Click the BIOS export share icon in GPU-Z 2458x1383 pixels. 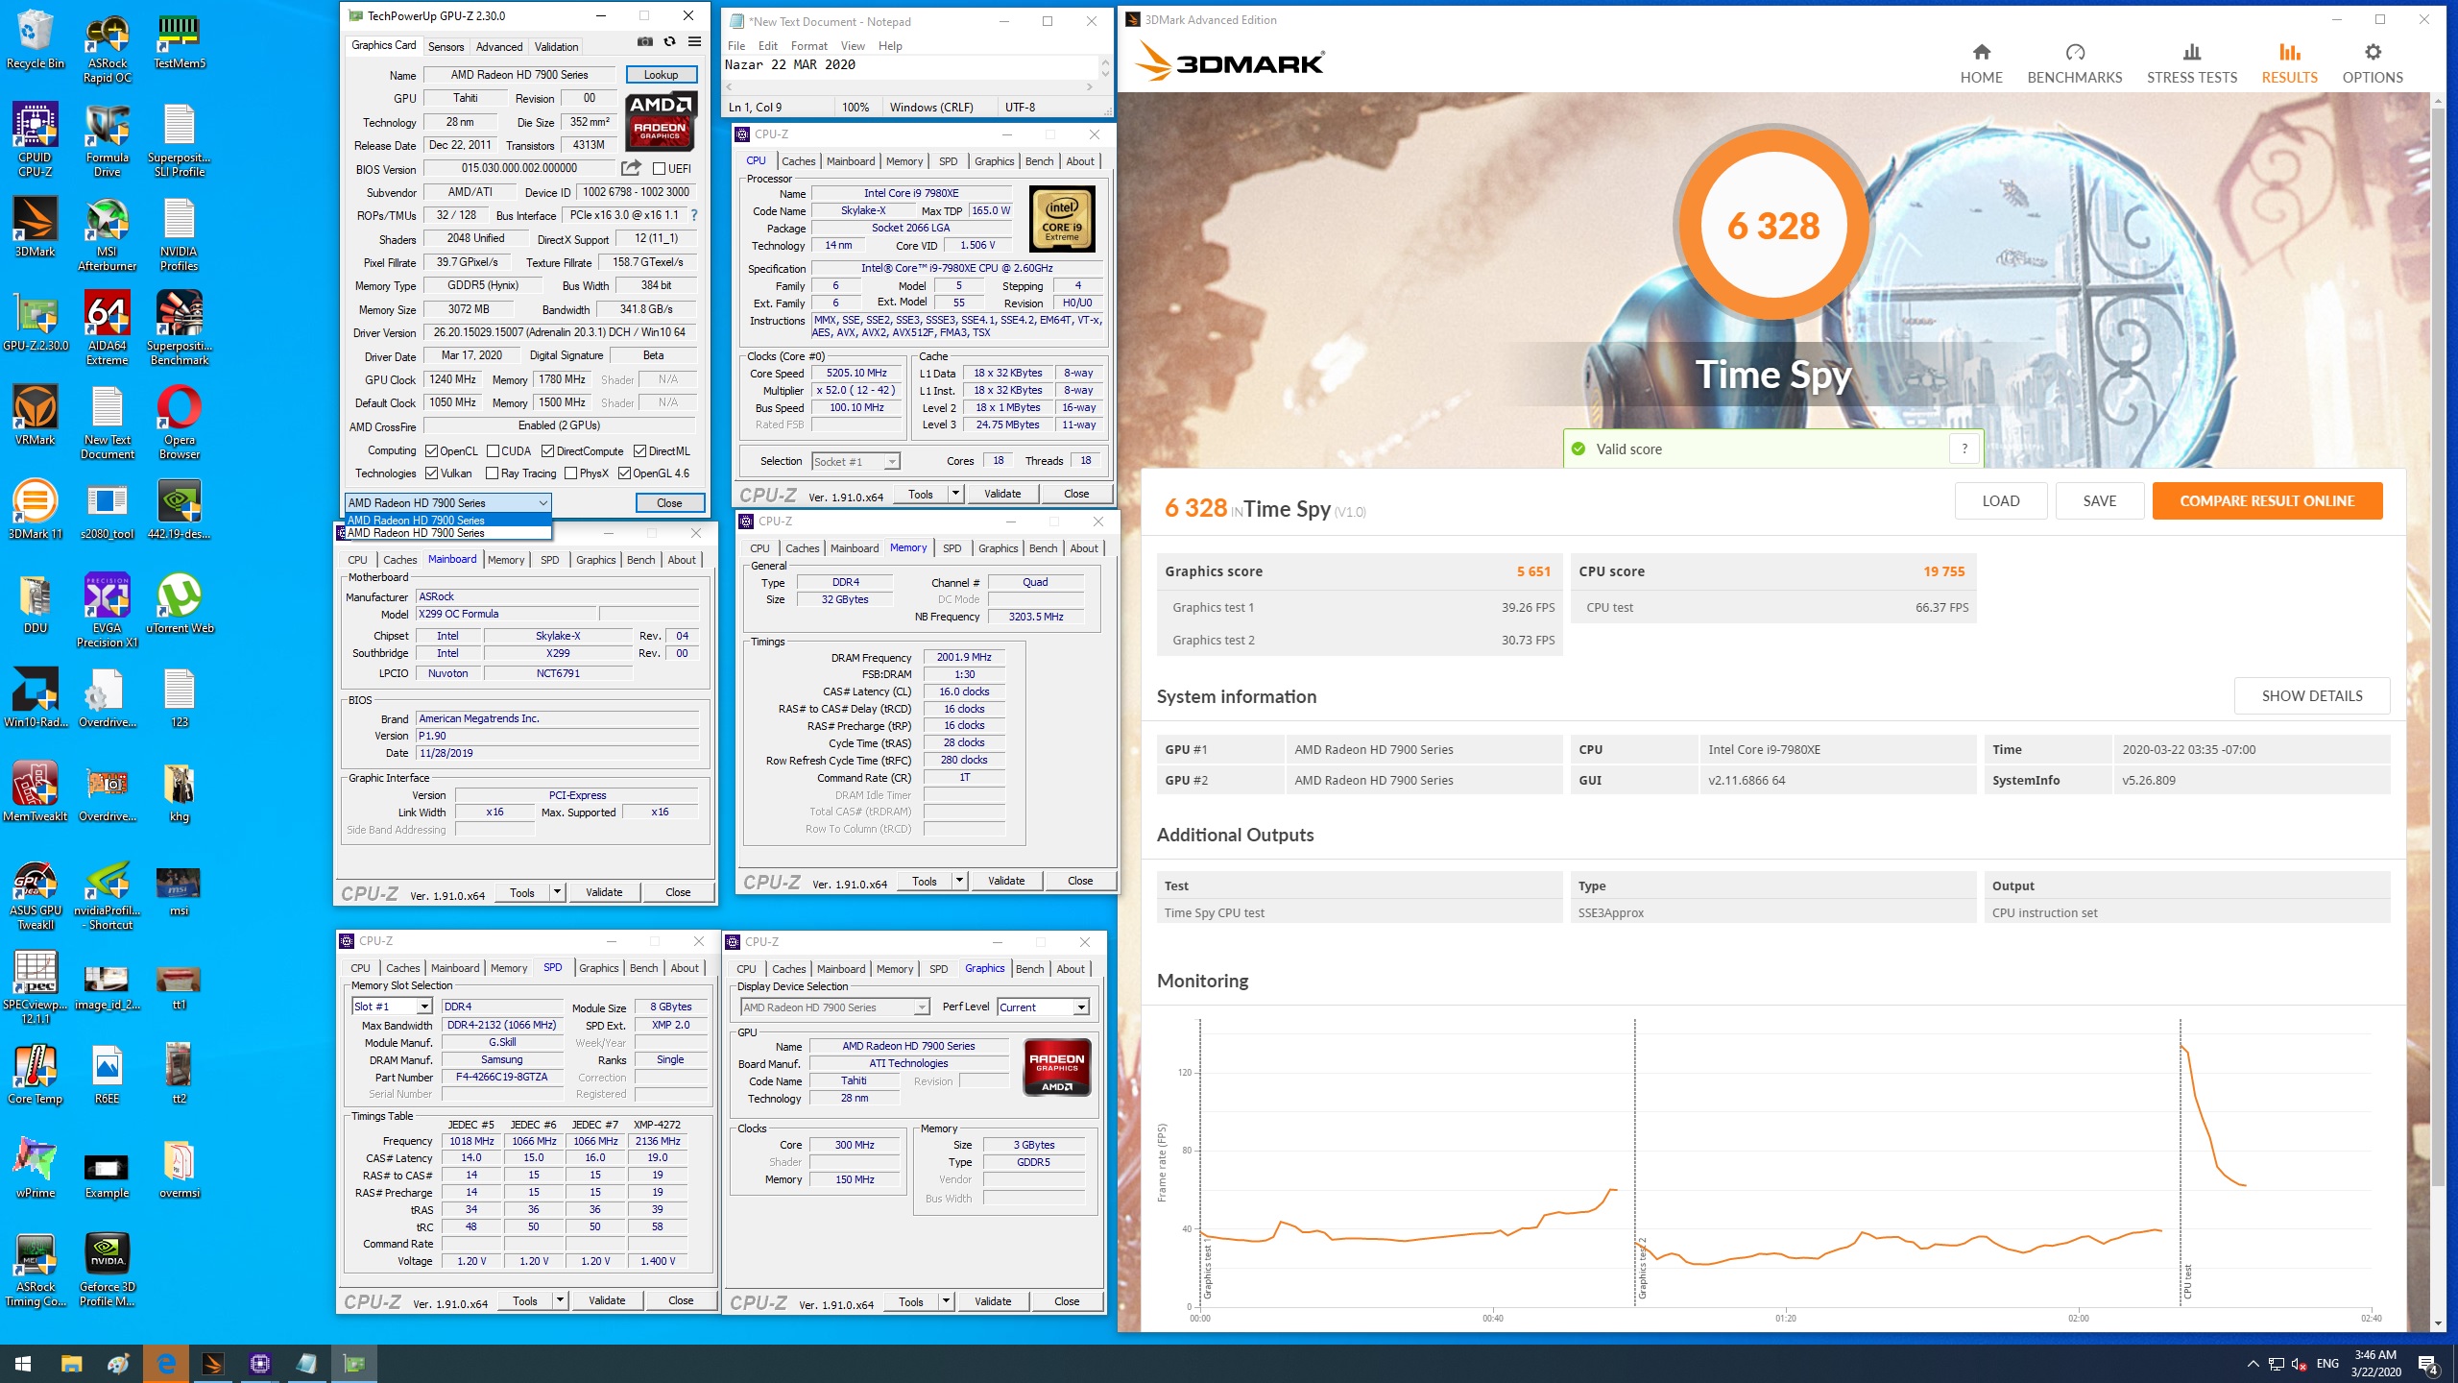[x=631, y=168]
